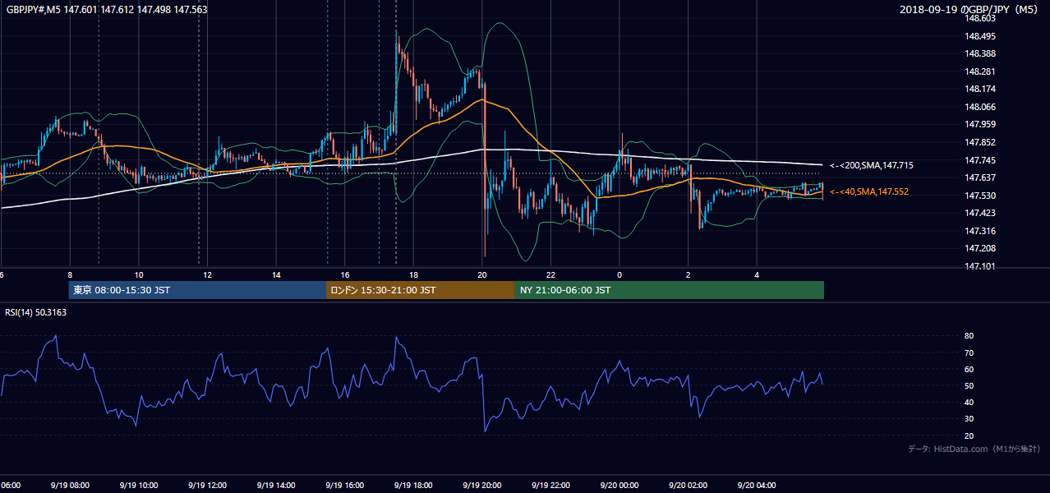
Task: Click price axis label 148.281
Action: pyautogui.click(x=979, y=71)
